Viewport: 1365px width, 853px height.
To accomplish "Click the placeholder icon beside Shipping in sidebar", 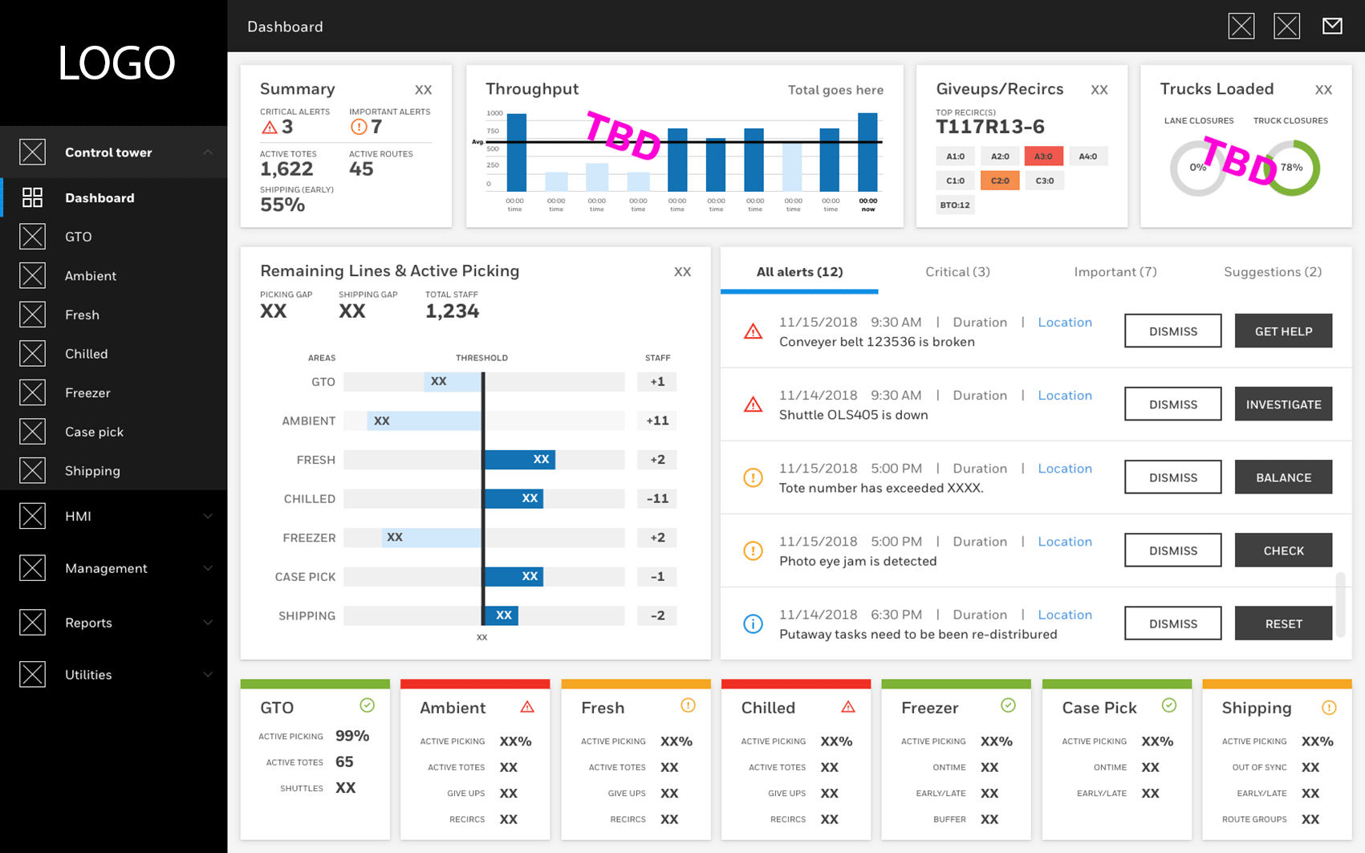I will coord(32,470).
